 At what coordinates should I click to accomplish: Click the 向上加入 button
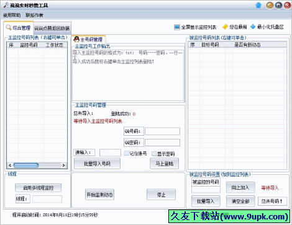click(x=240, y=187)
